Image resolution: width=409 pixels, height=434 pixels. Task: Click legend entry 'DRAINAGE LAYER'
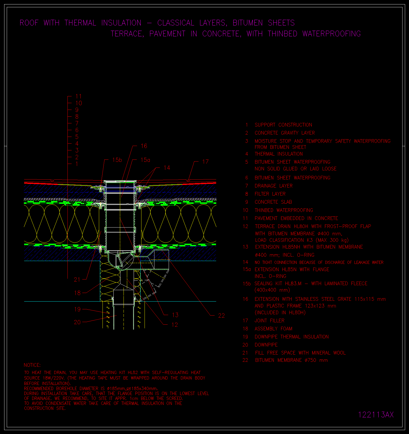click(x=274, y=186)
